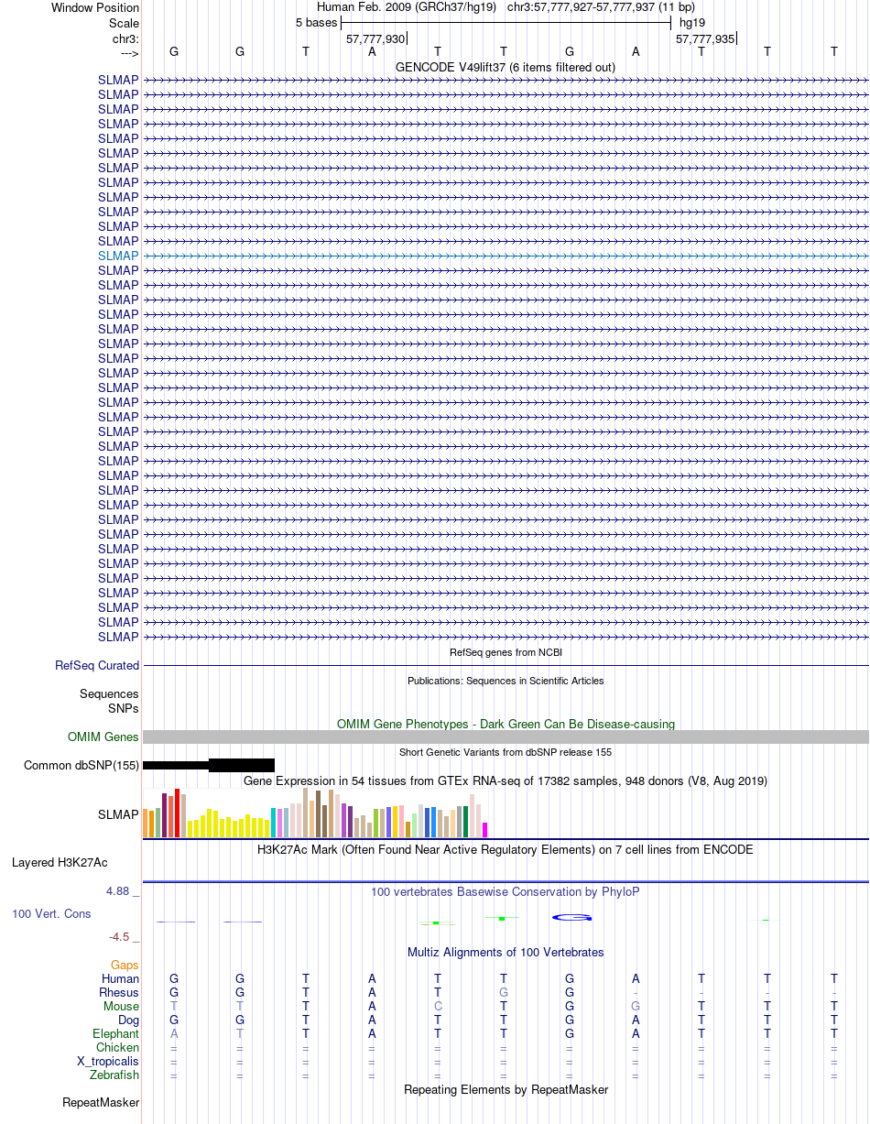Click the Window Position track label
Screen dimensions: 870x1124
95,7
